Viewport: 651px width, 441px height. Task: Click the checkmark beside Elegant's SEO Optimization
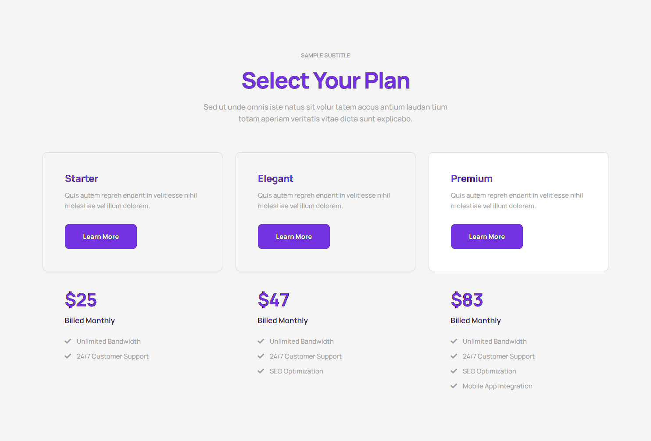tap(261, 371)
